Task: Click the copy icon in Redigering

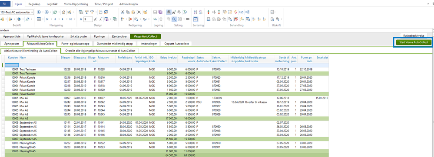Action: pyautogui.click(x=128, y=12)
